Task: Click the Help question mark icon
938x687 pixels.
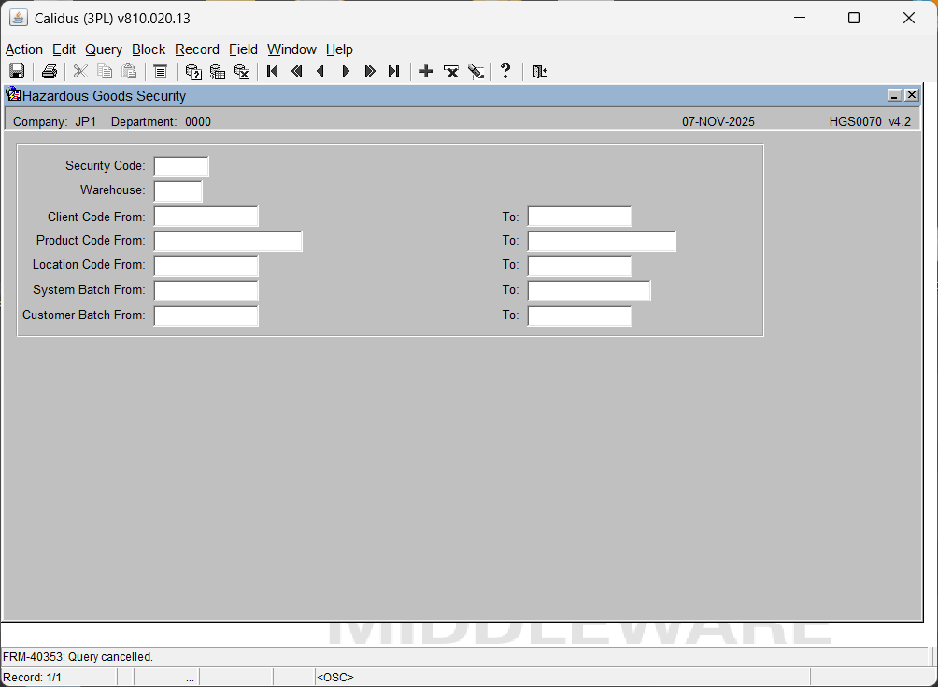Action: click(505, 72)
